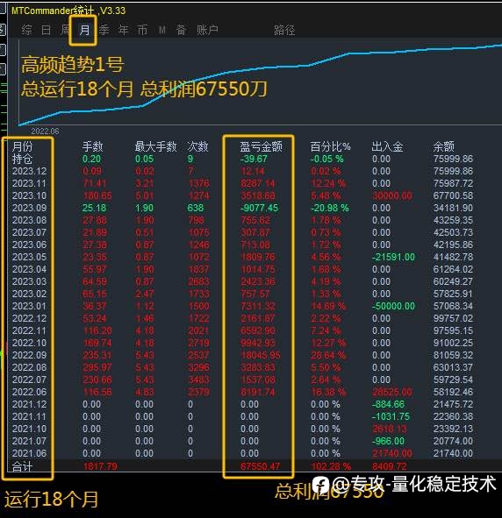502x518 pixels.
Task: Click total percentage 102.28 %
Action: [331, 466]
